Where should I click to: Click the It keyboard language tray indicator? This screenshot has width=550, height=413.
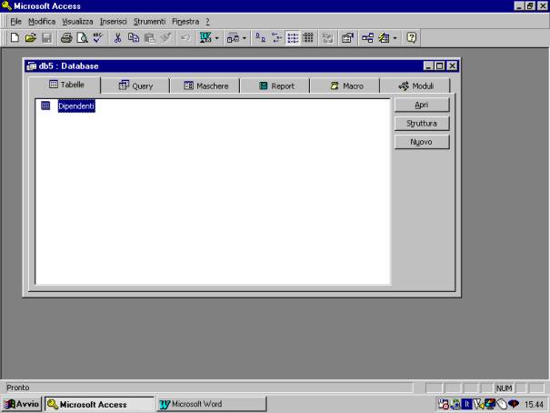tap(467, 404)
